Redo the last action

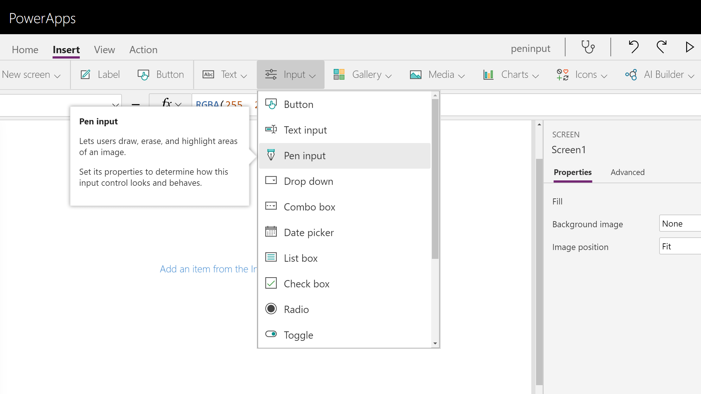tap(661, 47)
